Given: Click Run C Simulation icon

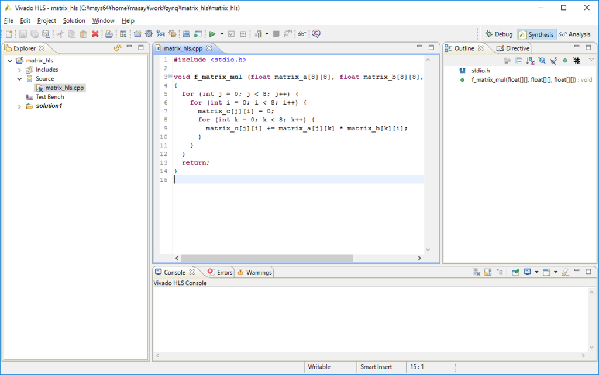Looking at the screenshot, I should click(198, 34).
